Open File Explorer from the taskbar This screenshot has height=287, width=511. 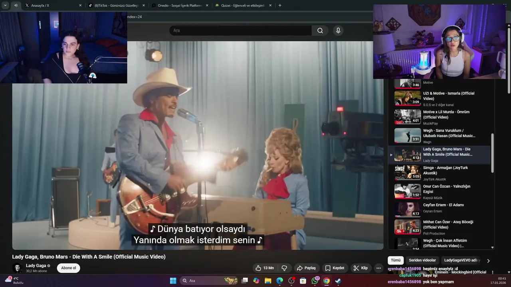(x=268, y=281)
